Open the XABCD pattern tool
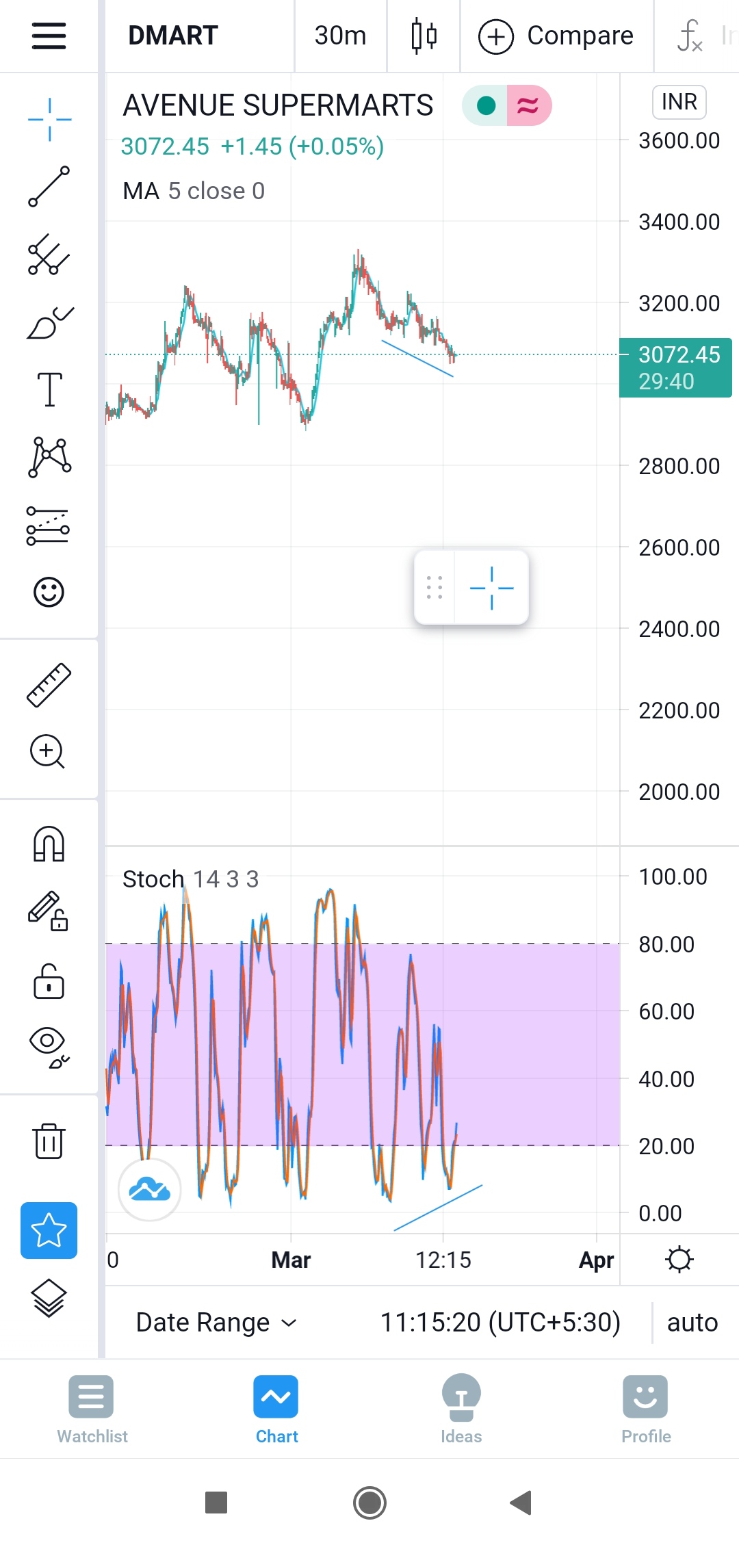Image resolution: width=739 pixels, height=1547 pixels. click(x=49, y=457)
